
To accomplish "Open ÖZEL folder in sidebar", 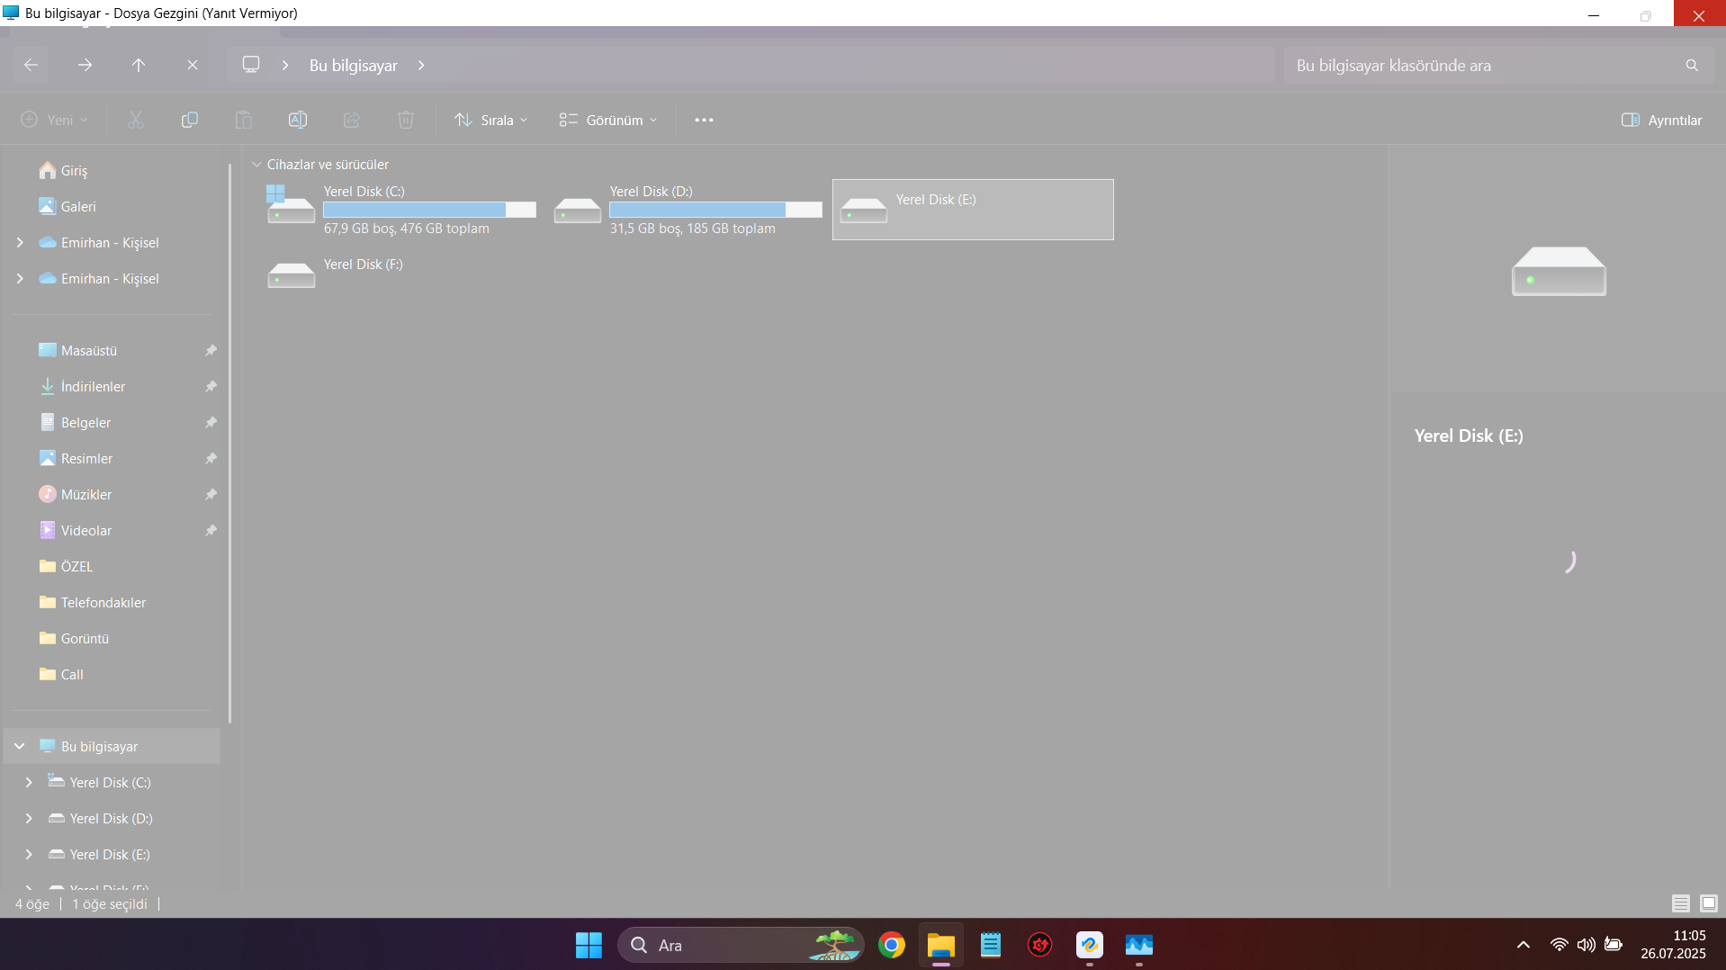I will pyautogui.click(x=112, y=567).
